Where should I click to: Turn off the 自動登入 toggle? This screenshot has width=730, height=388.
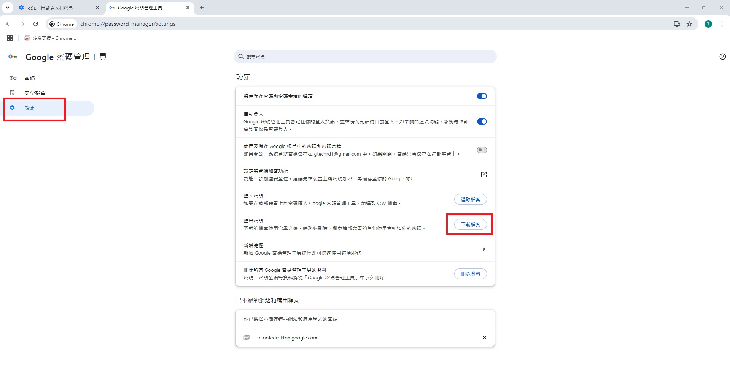[x=481, y=121]
